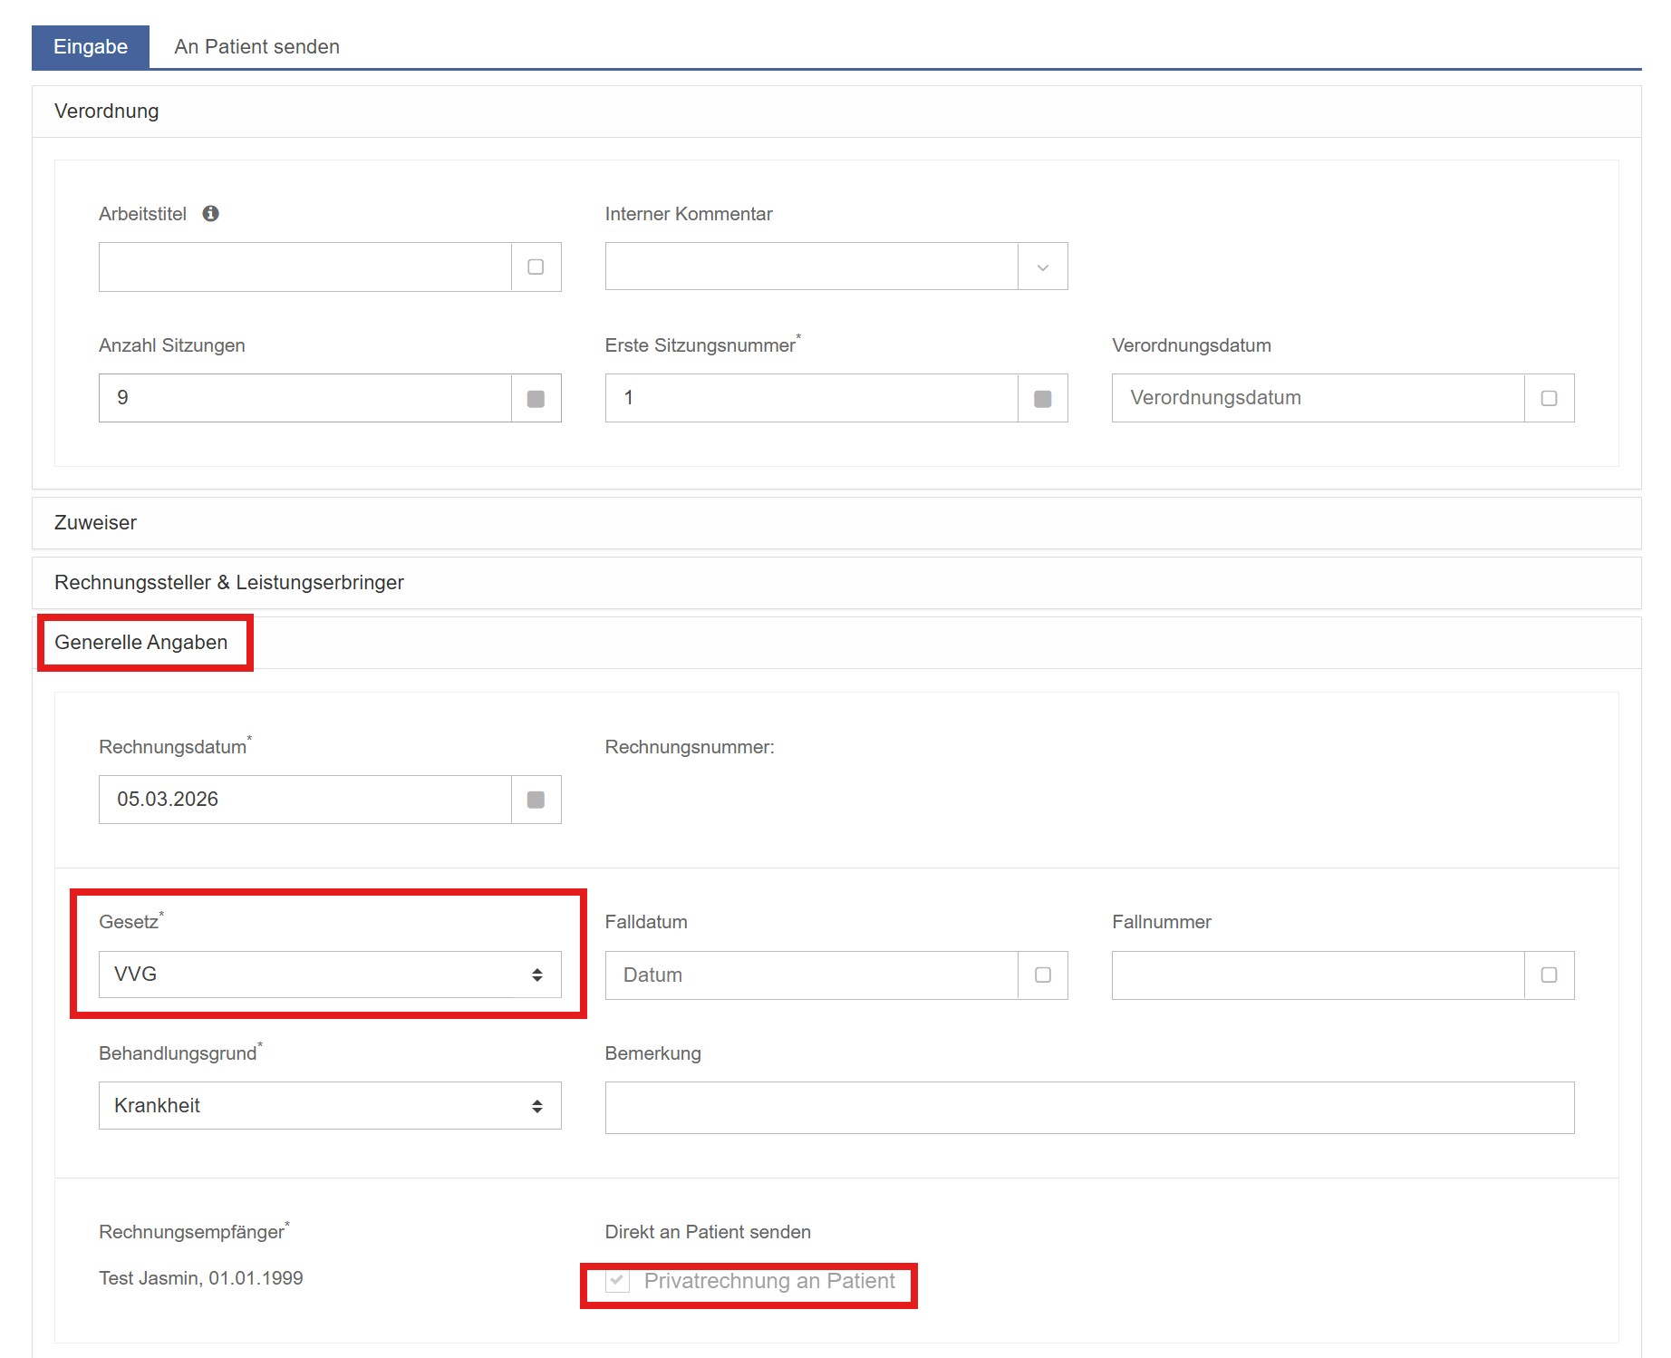Expand the Zuweiser section

point(95,523)
